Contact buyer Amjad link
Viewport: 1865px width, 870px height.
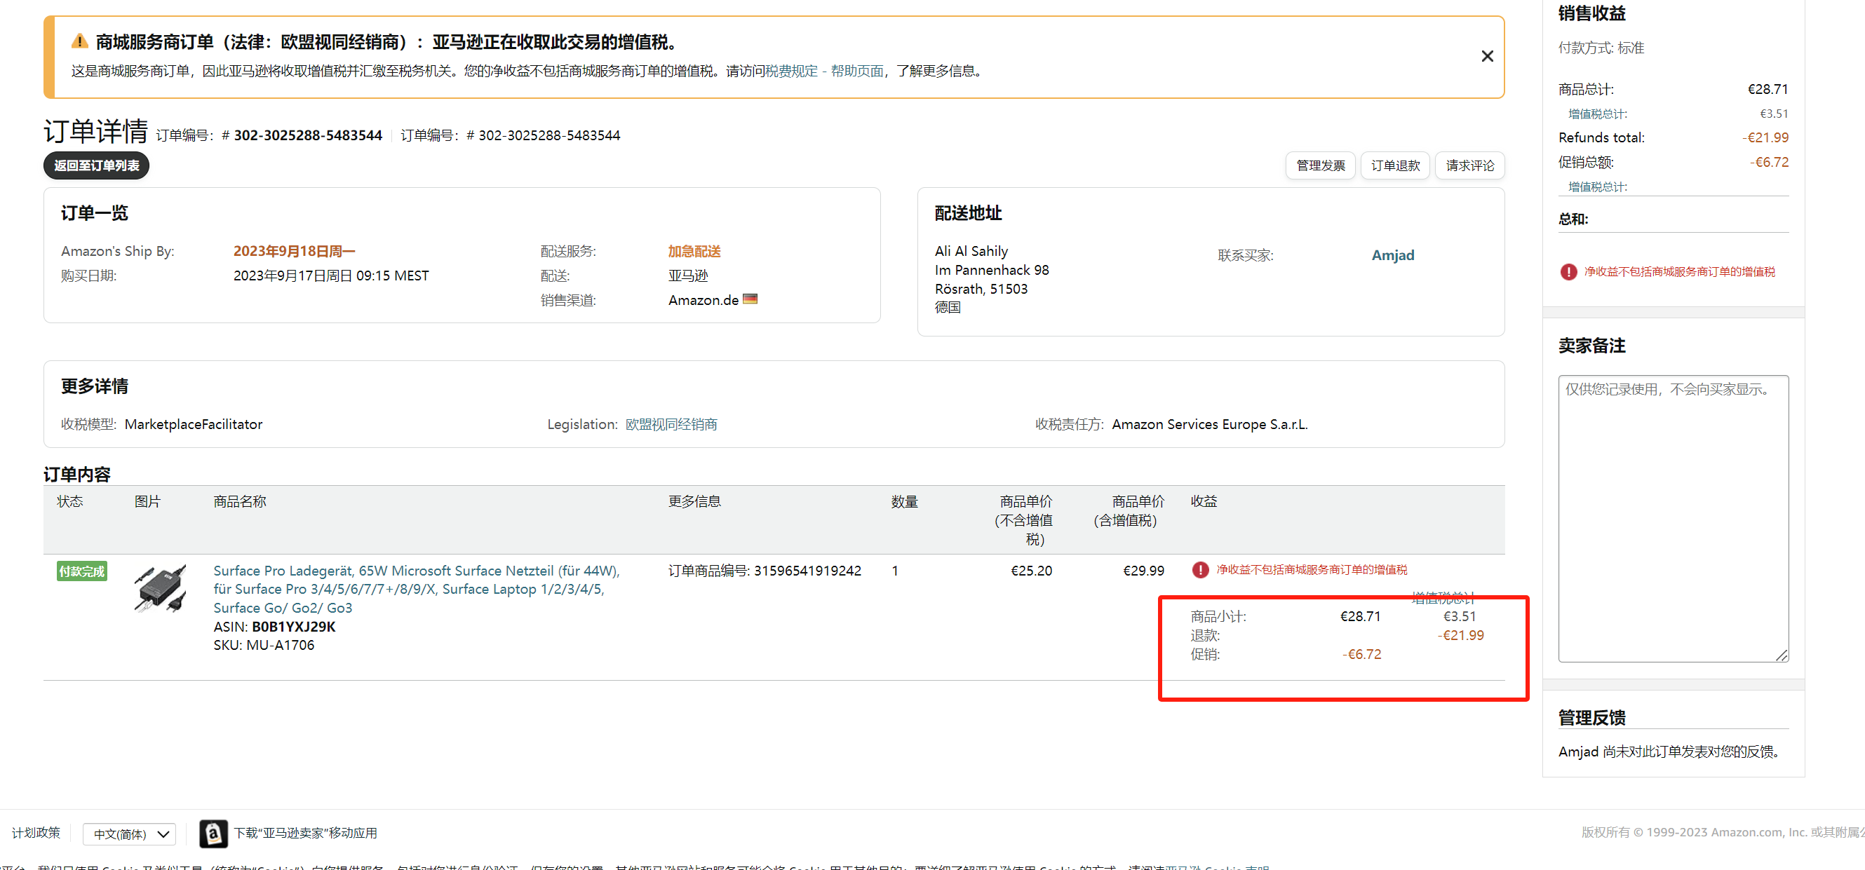[x=1392, y=254]
